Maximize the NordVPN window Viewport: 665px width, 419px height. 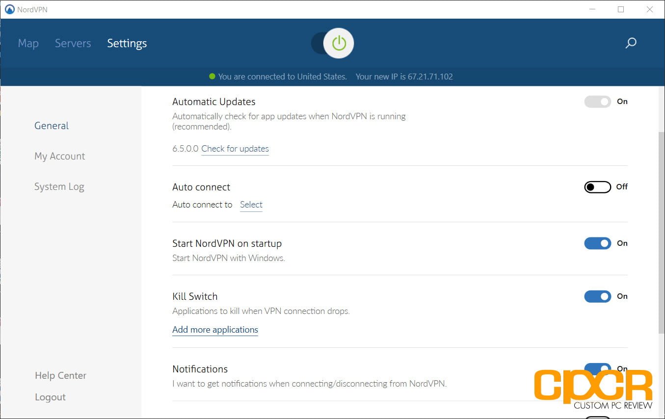click(x=621, y=9)
